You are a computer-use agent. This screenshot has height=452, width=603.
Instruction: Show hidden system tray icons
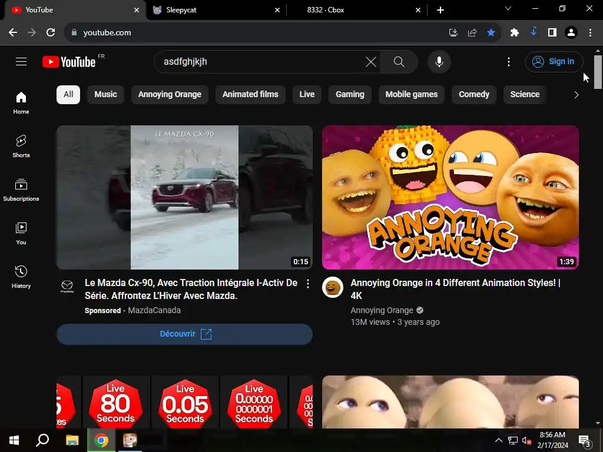coord(498,440)
